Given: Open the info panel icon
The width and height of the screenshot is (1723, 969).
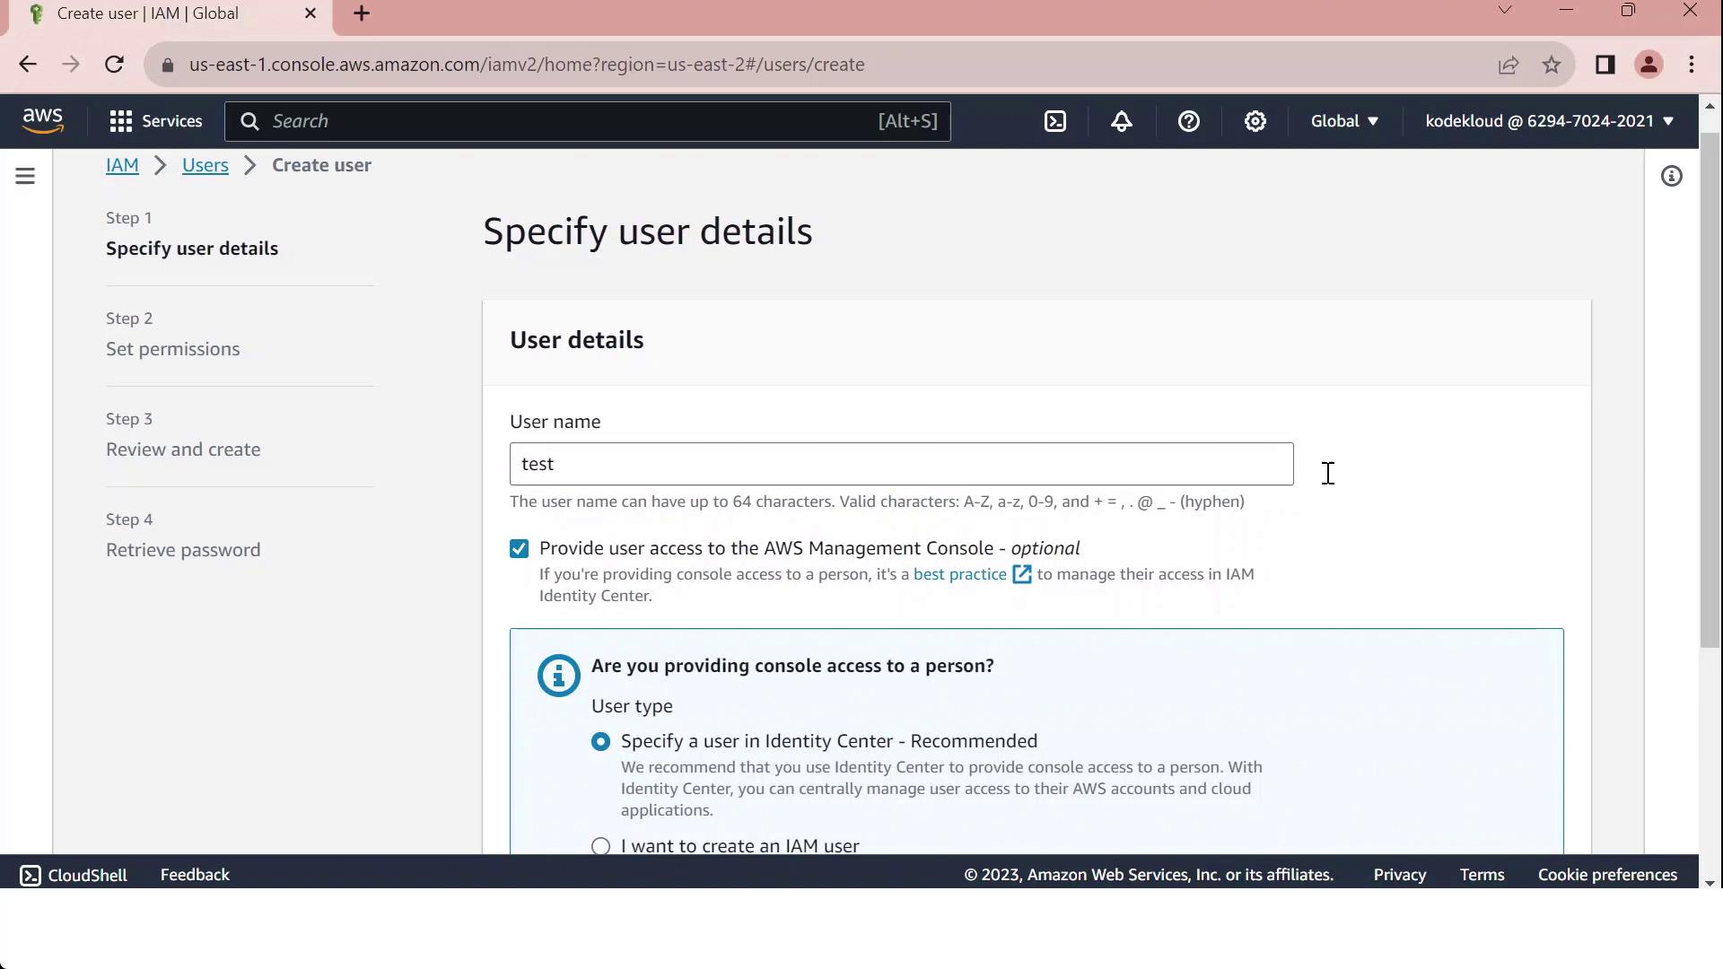Looking at the screenshot, I should pos(1671,176).
